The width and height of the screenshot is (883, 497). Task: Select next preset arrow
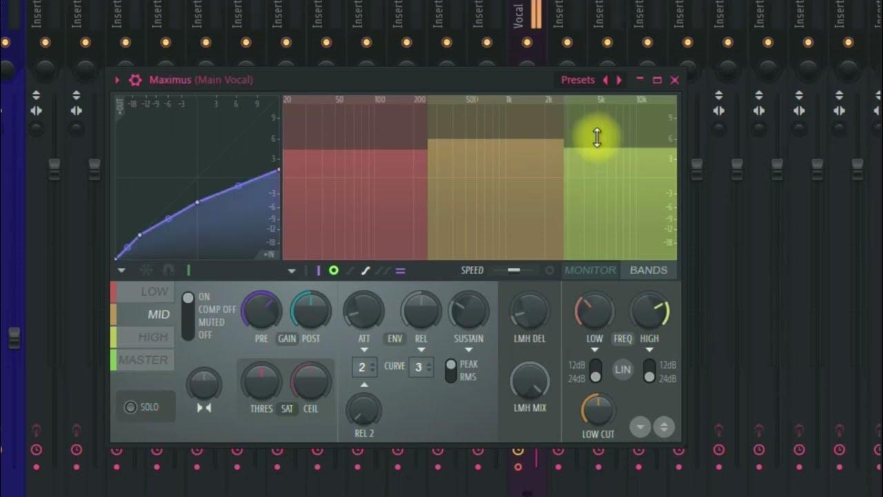click(619, 80)
